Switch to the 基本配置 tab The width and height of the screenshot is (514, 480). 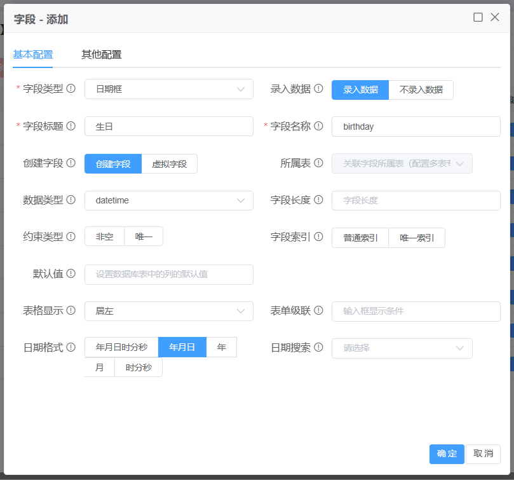(33, 55)
